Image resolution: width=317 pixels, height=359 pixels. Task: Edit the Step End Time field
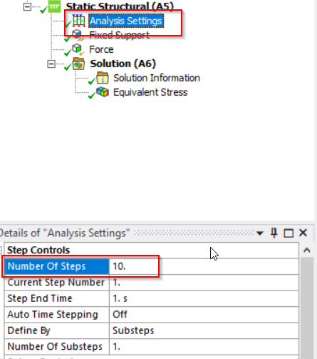(x=204, y=298)
